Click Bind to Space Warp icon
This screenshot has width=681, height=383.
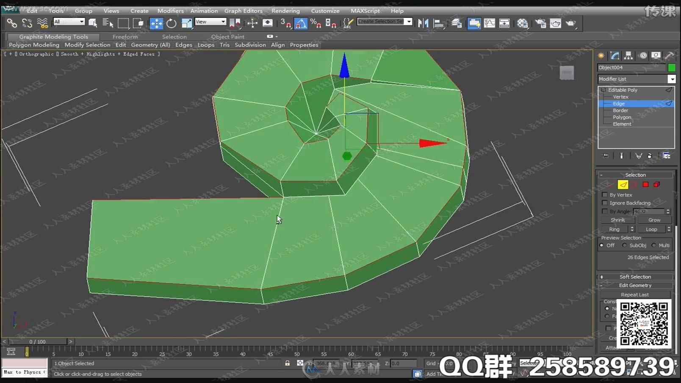pyautogui.click(x=42, y=23)
